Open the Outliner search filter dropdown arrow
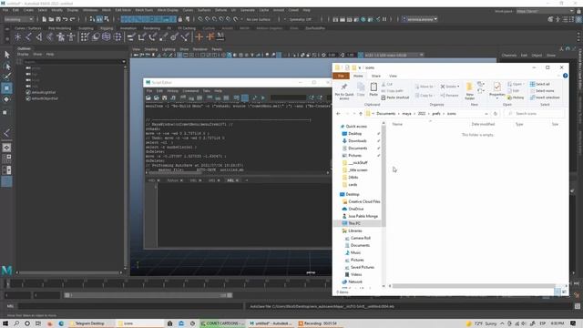The width and height of the screenshot is (583, 328). pyautogui.click(x=124, y=62)
